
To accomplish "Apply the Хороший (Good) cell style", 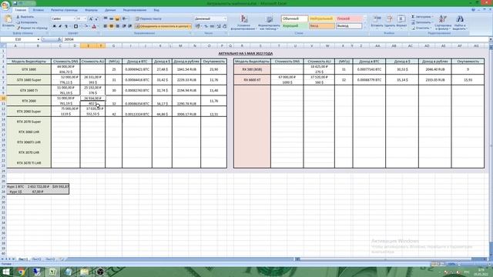I will (x=294, y=26).
